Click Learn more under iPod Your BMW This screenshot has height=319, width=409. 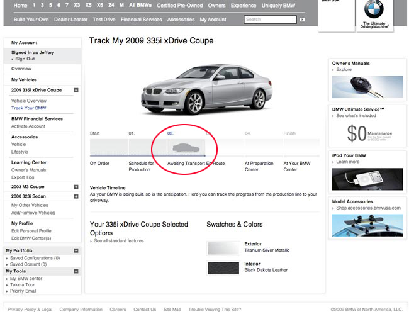coord(347,162)
